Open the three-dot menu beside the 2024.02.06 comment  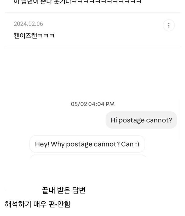[x=169, y=25]
